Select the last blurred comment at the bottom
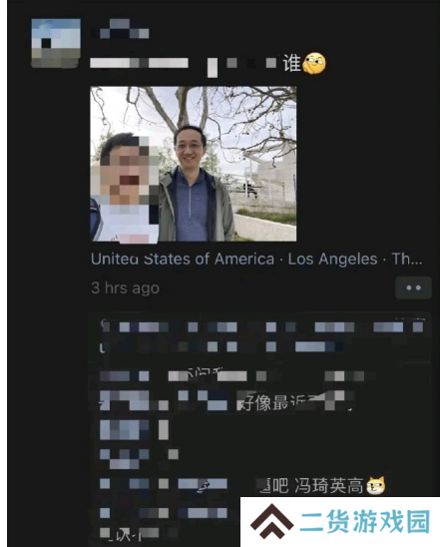Image resolution: width=440 pixels, height=547 pixels. point(139,534)
